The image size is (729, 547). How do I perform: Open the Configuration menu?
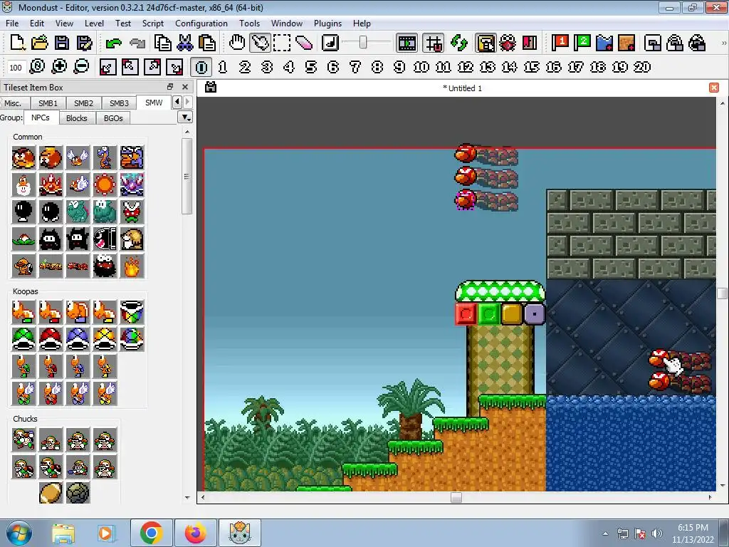[201, 24]
